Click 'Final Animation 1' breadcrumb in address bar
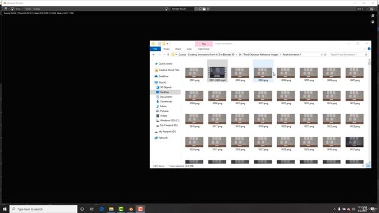This screenshot has width=379, height=213. pyautogui.click(x=292, y=55)
